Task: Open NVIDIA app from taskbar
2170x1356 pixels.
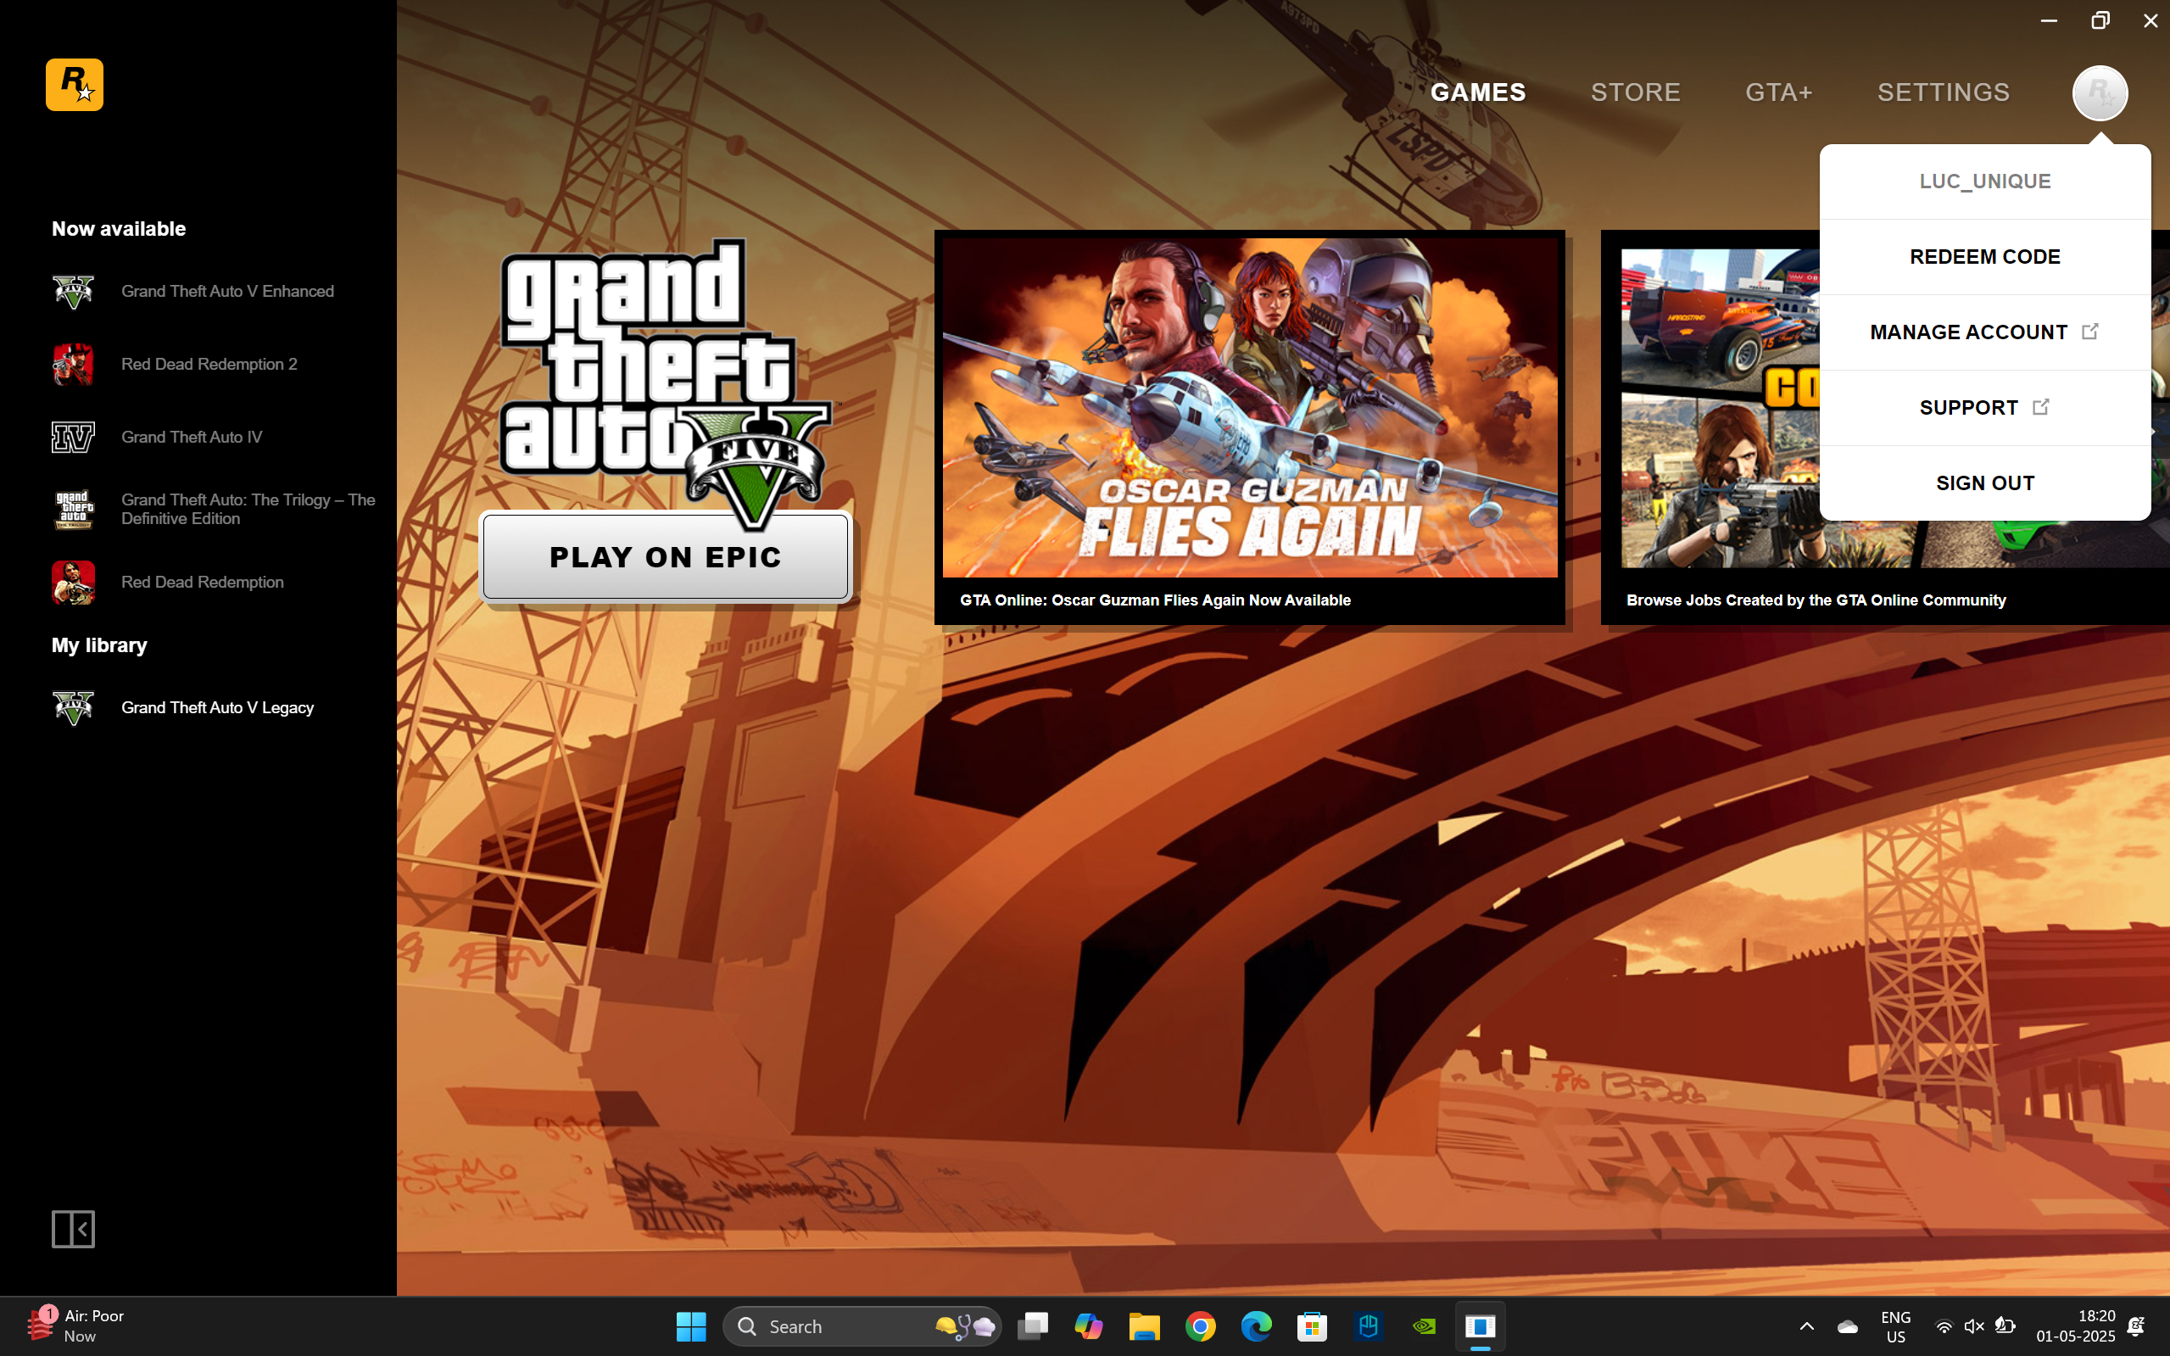Action: (x=1424, y=1325)
